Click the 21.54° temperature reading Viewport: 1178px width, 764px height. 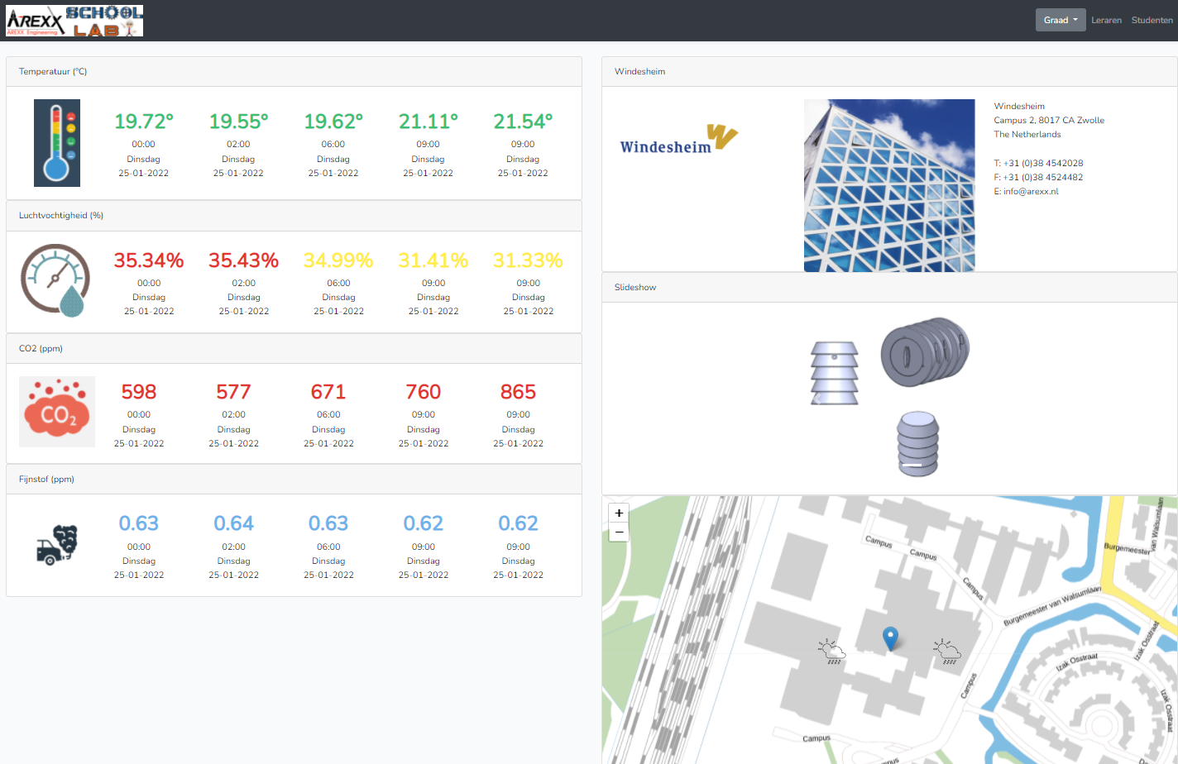coord(523,122)
